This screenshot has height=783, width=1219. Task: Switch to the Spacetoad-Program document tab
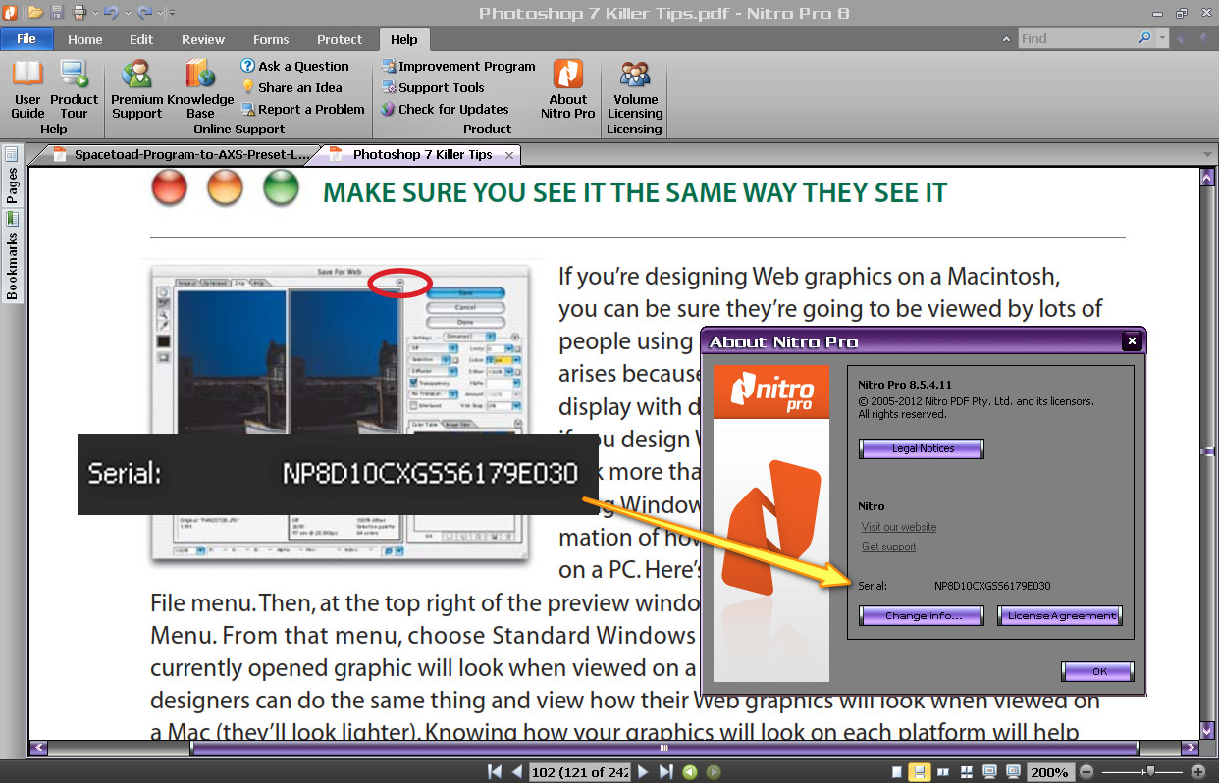[183, 154]
